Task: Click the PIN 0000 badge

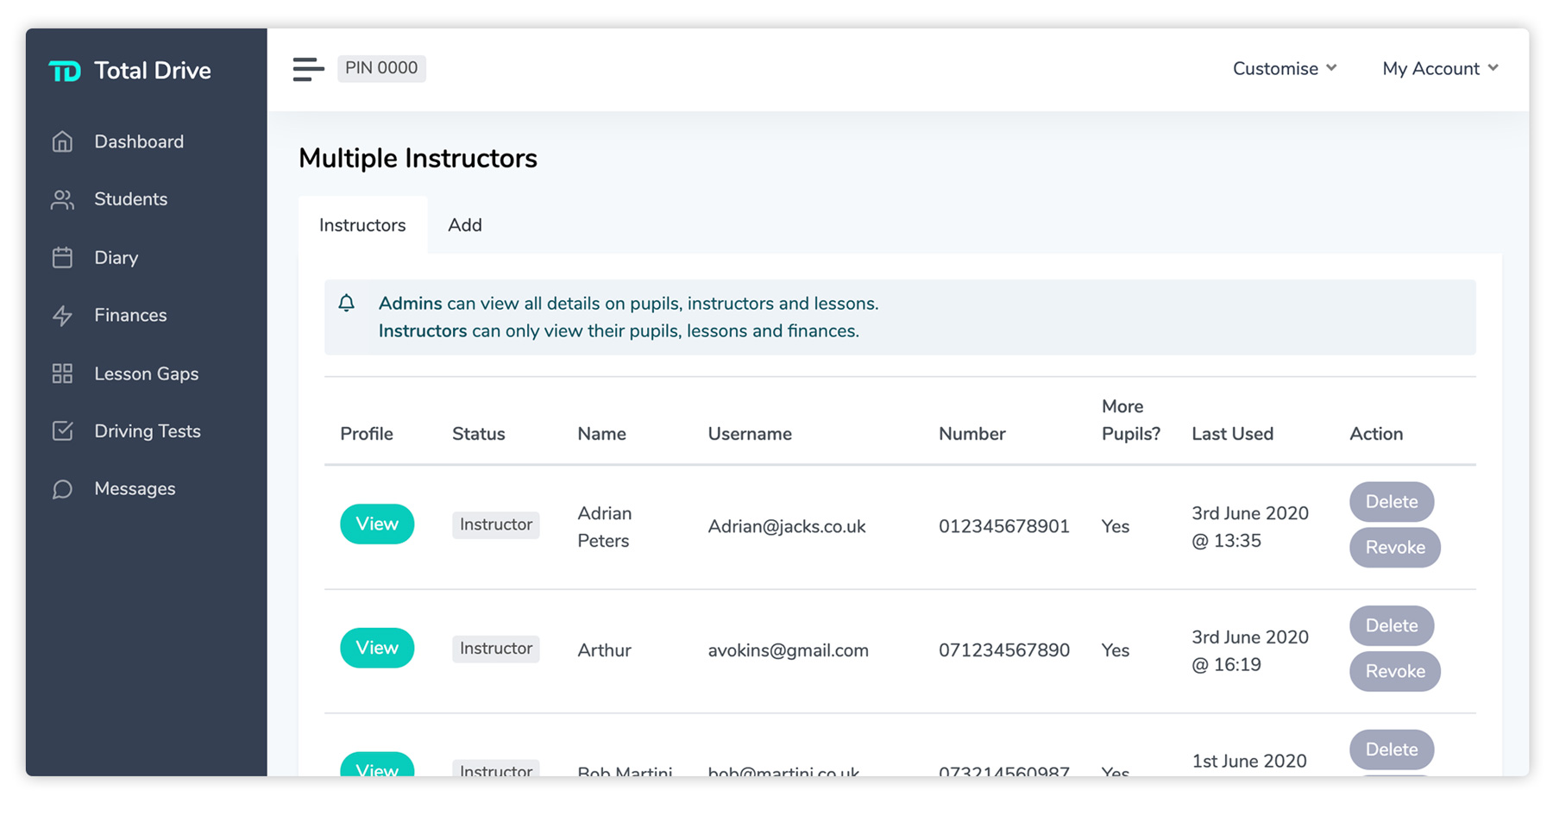Action: click(381, 68)
